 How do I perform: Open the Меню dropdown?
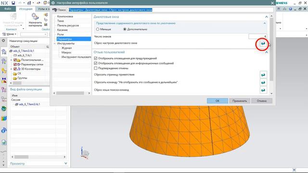tap(9, 34)
